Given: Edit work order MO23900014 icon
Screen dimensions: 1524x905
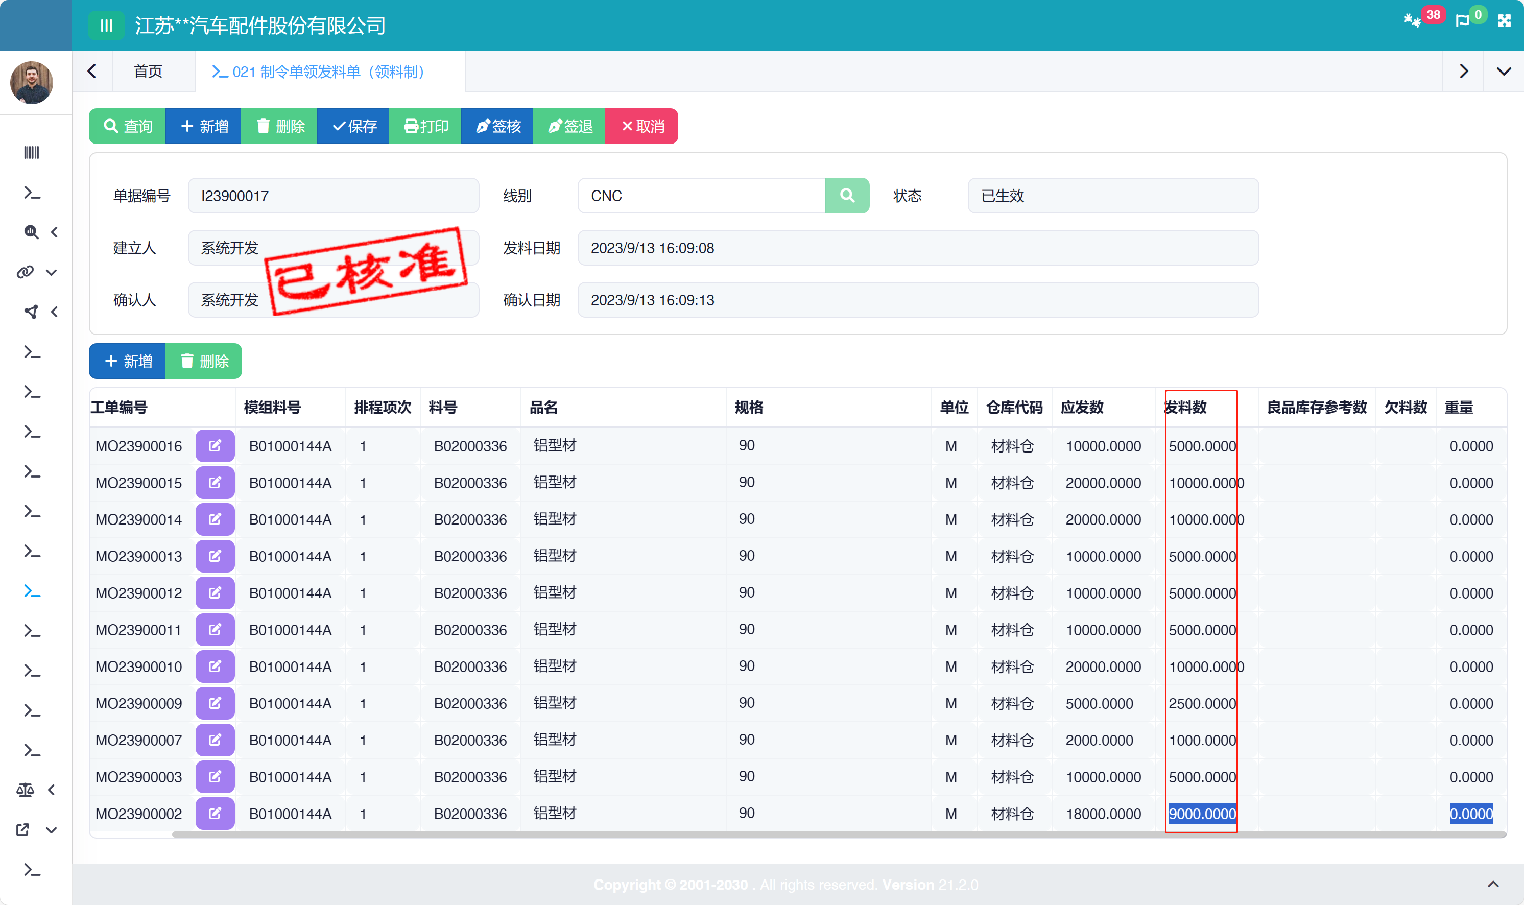Looking at the screenshot, I should point(215,519).
